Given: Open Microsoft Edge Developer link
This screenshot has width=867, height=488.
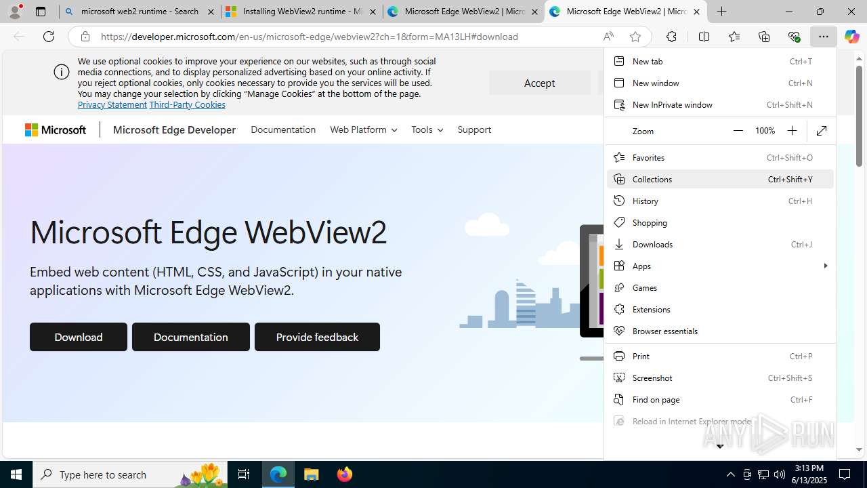Looking at the screenshot, I should [174, 130].
